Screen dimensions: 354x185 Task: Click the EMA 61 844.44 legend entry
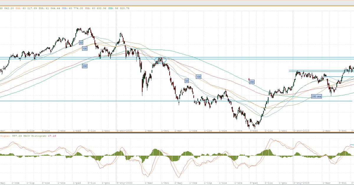click(50, 8)
